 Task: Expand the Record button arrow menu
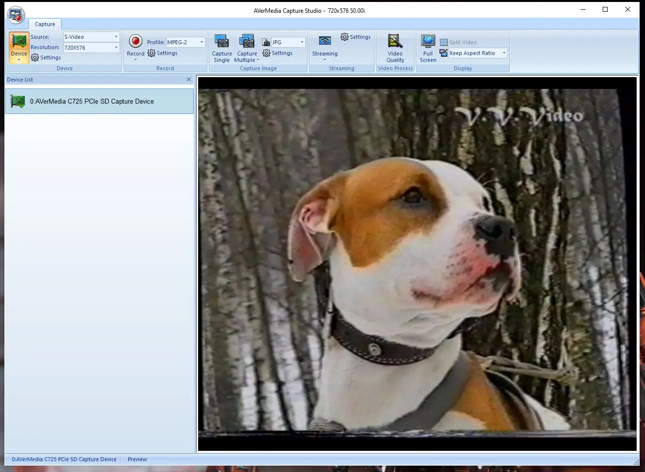click(136, 60)
